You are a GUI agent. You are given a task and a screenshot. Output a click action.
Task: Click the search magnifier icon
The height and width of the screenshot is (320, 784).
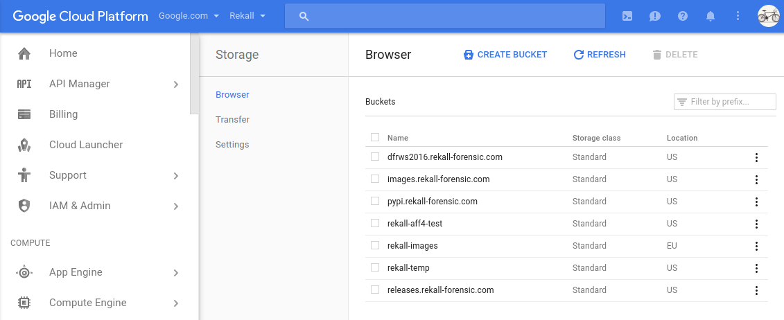304,17
